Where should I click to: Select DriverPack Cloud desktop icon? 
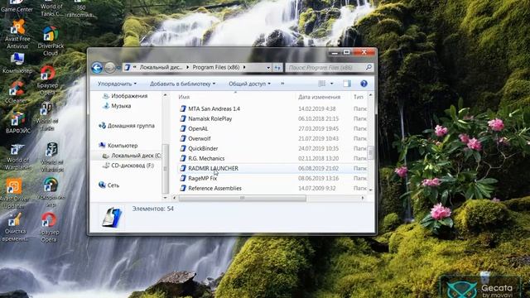(x=51, y=41)
